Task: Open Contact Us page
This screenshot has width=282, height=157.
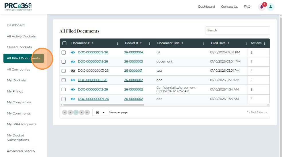Action: click(x=229, y=7)
